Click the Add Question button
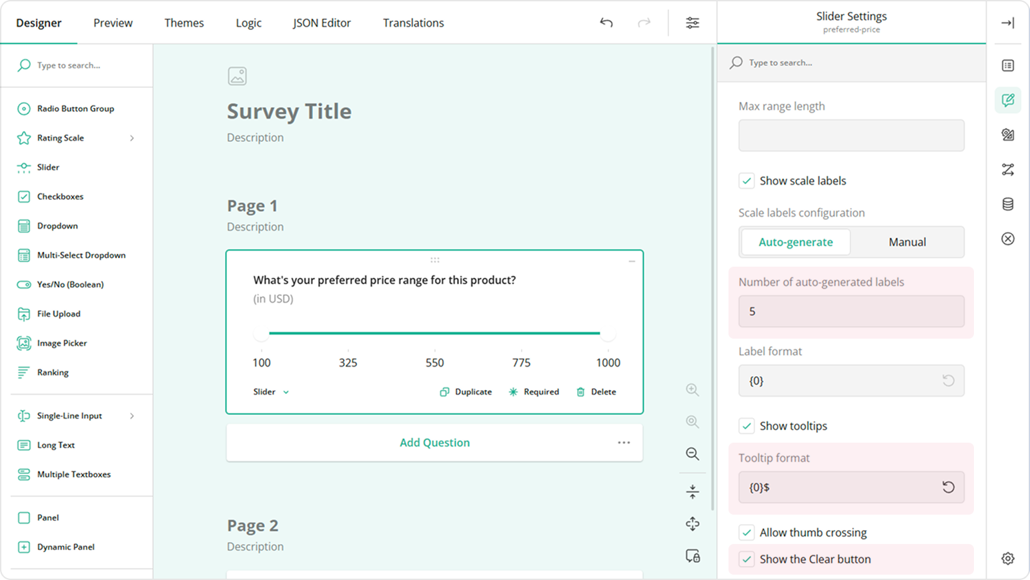Screen dimensions: 1030x580 click(434, 443)
